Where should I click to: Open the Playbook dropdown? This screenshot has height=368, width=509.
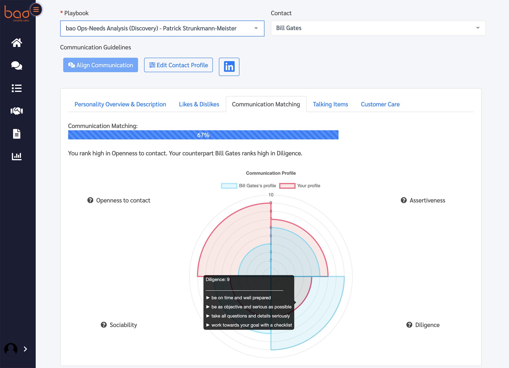pos(162,28)
